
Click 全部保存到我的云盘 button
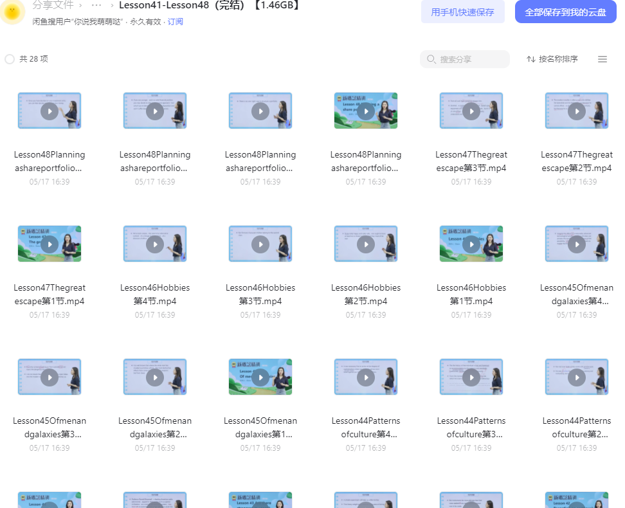(566, 12)
